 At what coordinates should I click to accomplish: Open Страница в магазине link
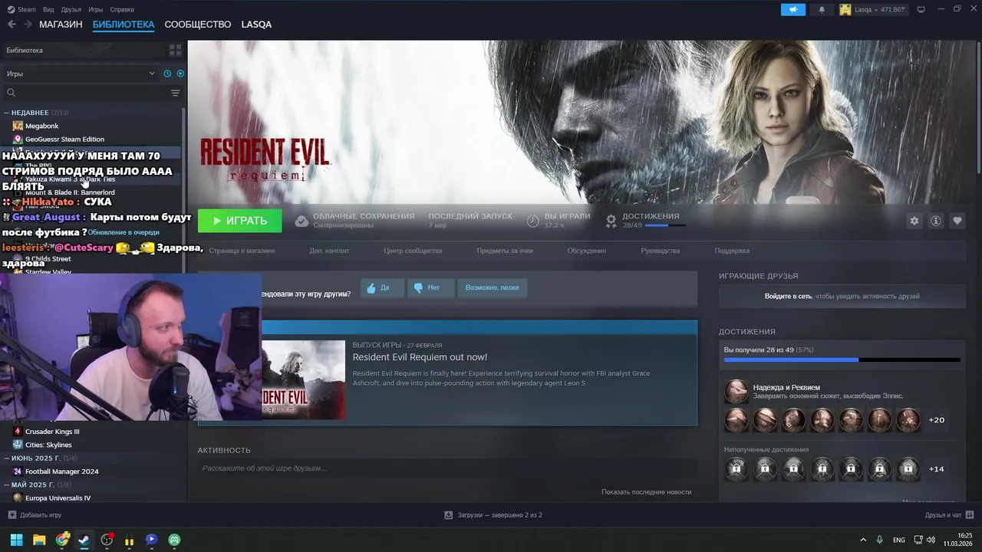point(242,251)
